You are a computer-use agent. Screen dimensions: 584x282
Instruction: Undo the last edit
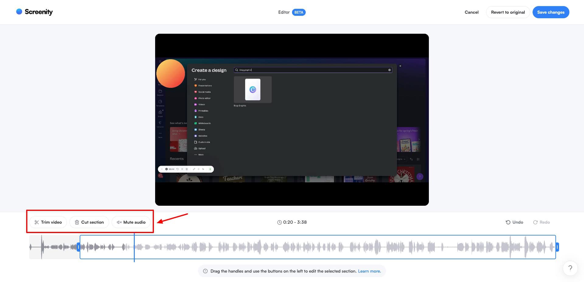[x=514, y=222]
